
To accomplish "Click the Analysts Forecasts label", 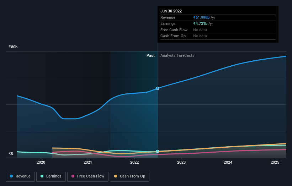I will click(177, 56).
